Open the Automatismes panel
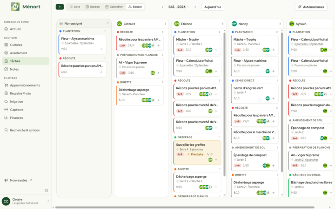 (311, 7)
